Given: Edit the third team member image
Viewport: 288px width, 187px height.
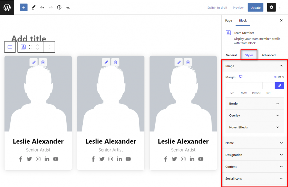Looking at the screenshot, I should pyautogui.click(x=179, y=62).
